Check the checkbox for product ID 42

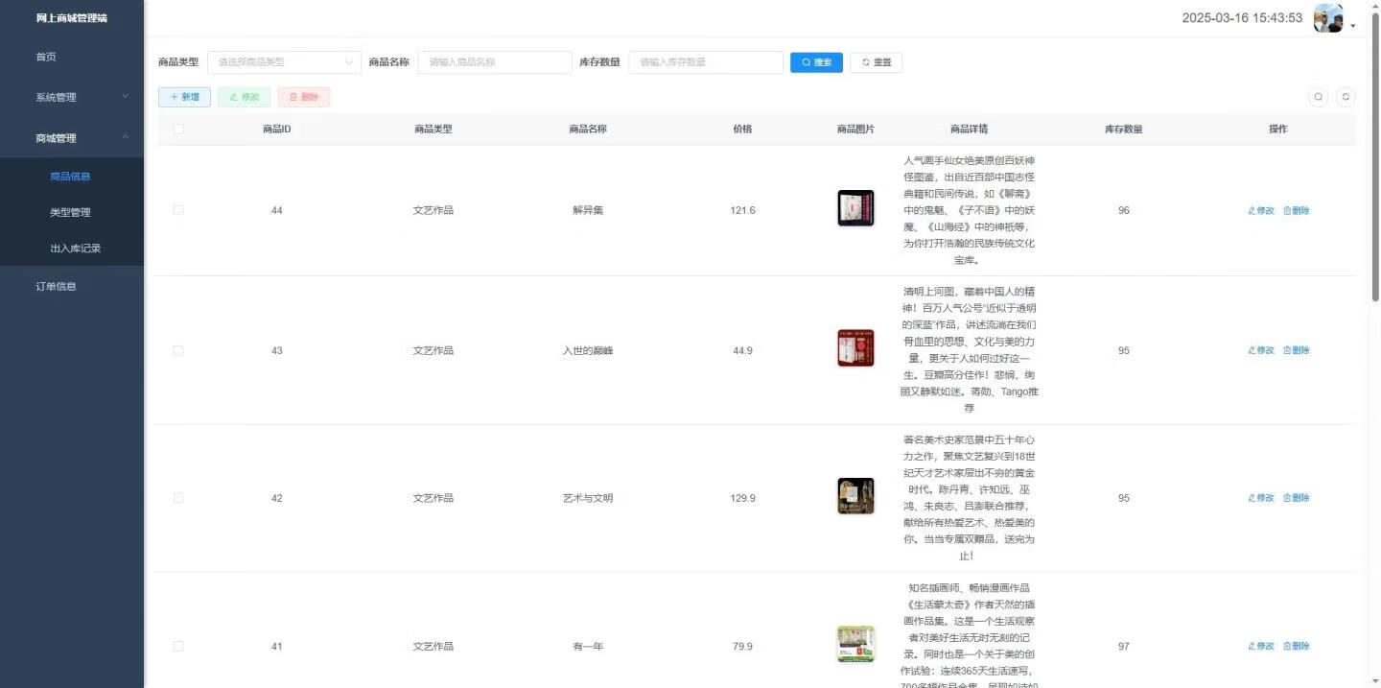point(178,498)
